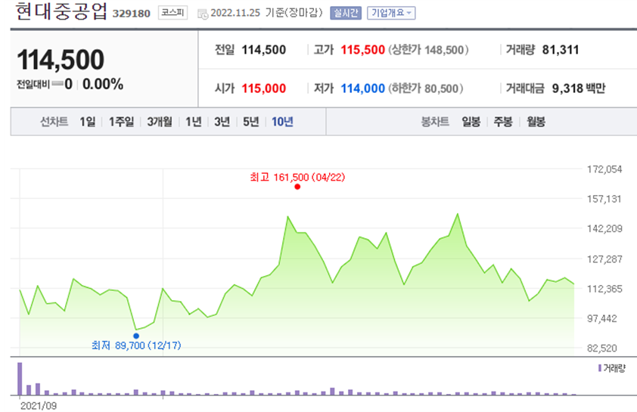Click the 최저 89,700 (12/17) label
Image resolution: width=637 pixels, height=412 pixels.
point(136,345)
